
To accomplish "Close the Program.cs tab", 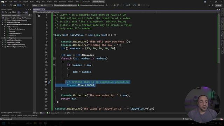I will click(x=44, y=9).
